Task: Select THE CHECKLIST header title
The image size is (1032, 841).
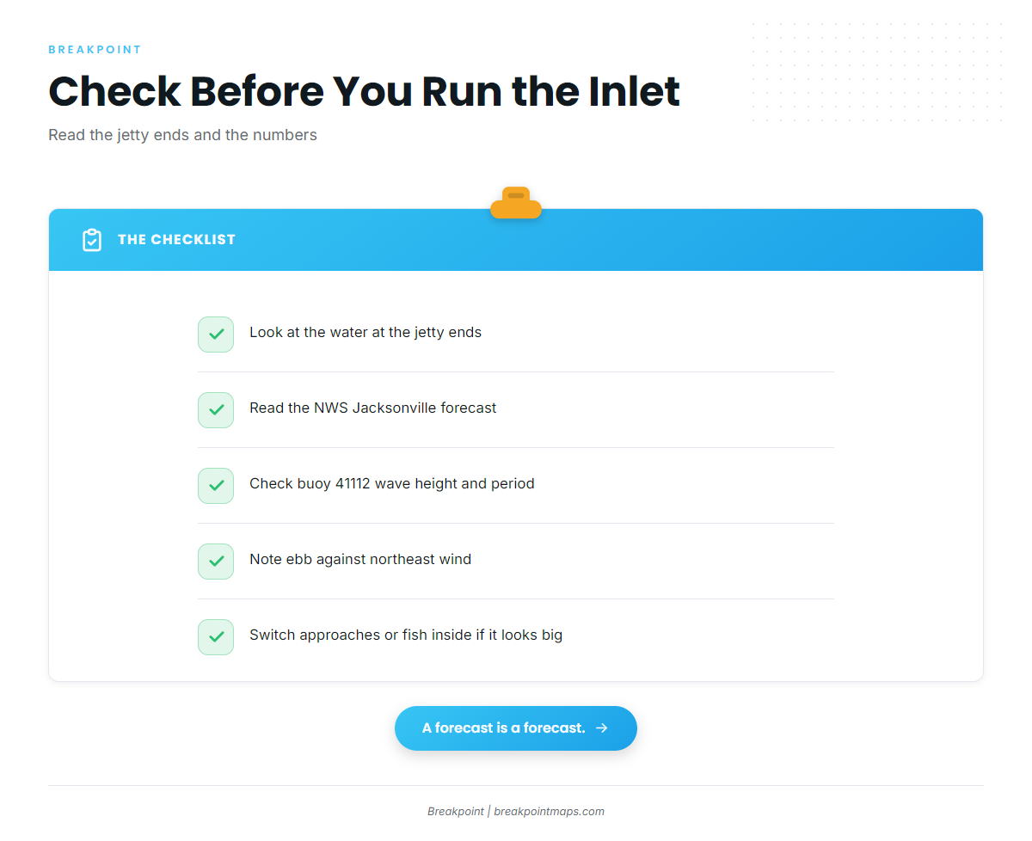Action: (x=176, y=240)
